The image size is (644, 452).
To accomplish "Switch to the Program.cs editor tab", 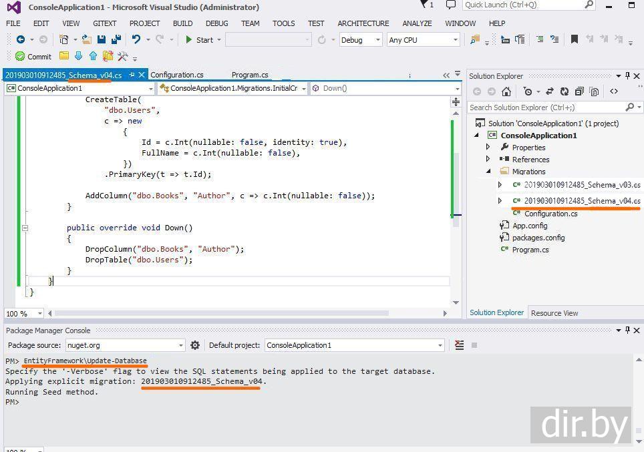I will pyautogui.click(x=250, y=75).
